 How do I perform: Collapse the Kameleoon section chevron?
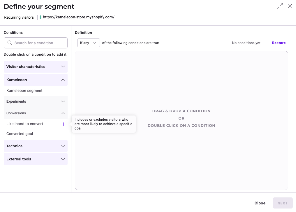coord(63,80)
